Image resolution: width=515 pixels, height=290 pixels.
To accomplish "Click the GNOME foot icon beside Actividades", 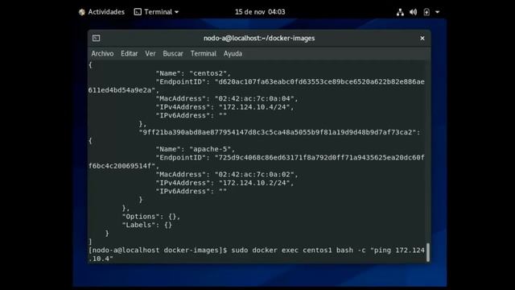I will (x=82, y=12).
